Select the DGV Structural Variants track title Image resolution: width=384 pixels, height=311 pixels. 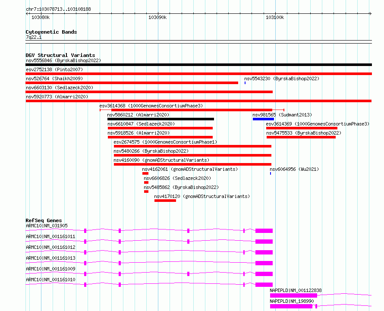click(60, 55)
